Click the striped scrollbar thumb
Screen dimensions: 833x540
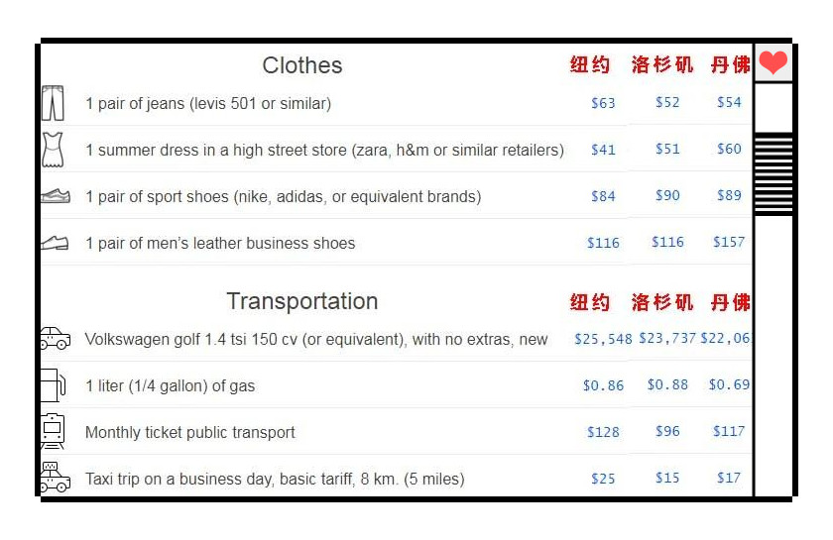click(x=773, y=173)
